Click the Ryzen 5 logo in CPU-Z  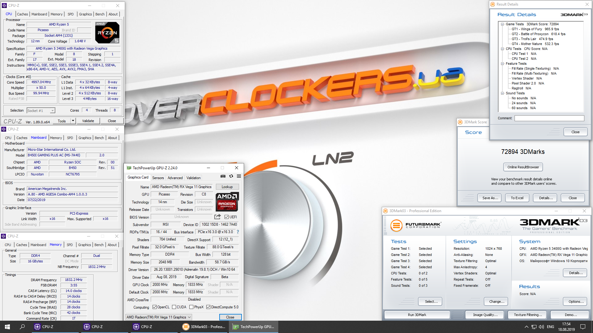pyautogui.click(x=107, y=32)
